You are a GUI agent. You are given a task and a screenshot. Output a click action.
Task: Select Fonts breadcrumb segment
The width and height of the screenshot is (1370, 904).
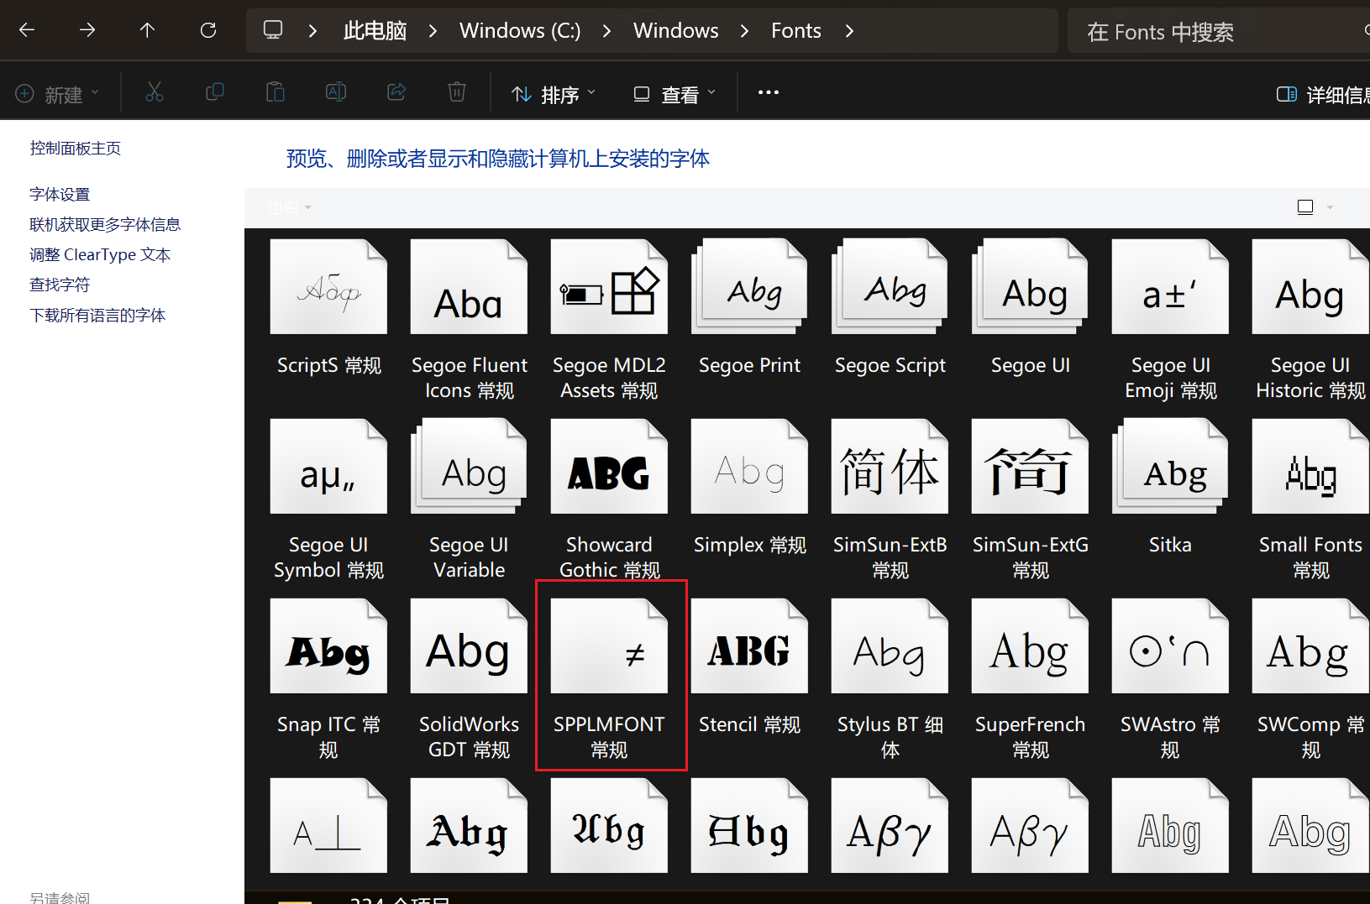point(796,31)
